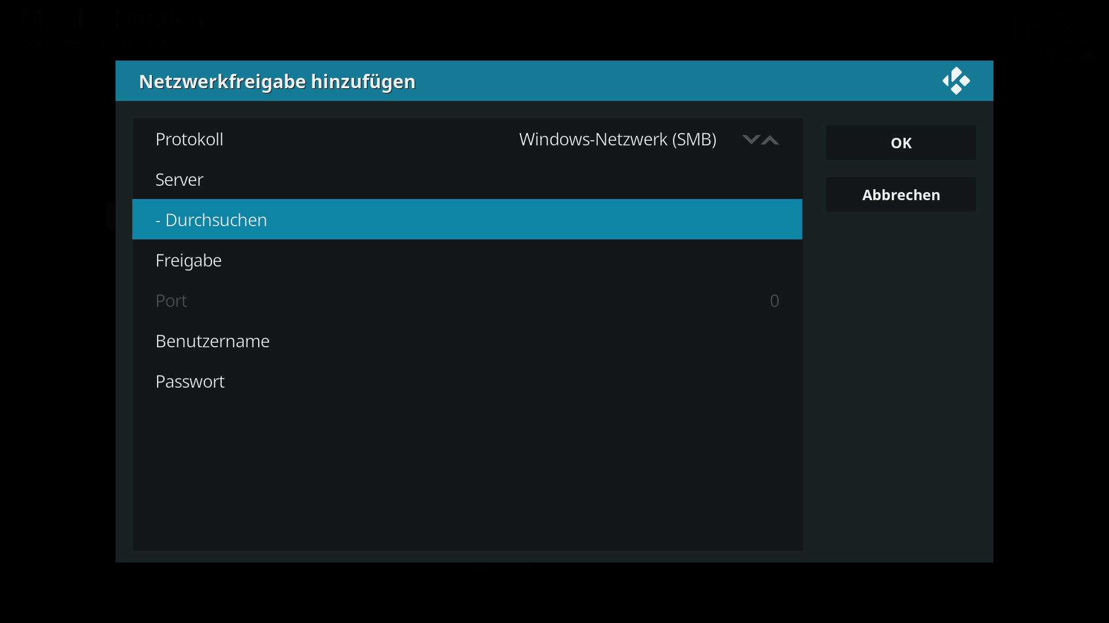Click dimmed sort info under heading
Image resolution: width=1109 pixels, height=623 pixels.
click(133, 43)
